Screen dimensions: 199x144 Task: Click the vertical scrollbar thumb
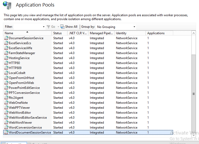coord(194,94)
